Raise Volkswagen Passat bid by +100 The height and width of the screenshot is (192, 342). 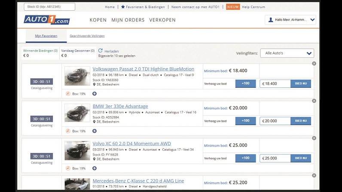(x=246, y=84)
